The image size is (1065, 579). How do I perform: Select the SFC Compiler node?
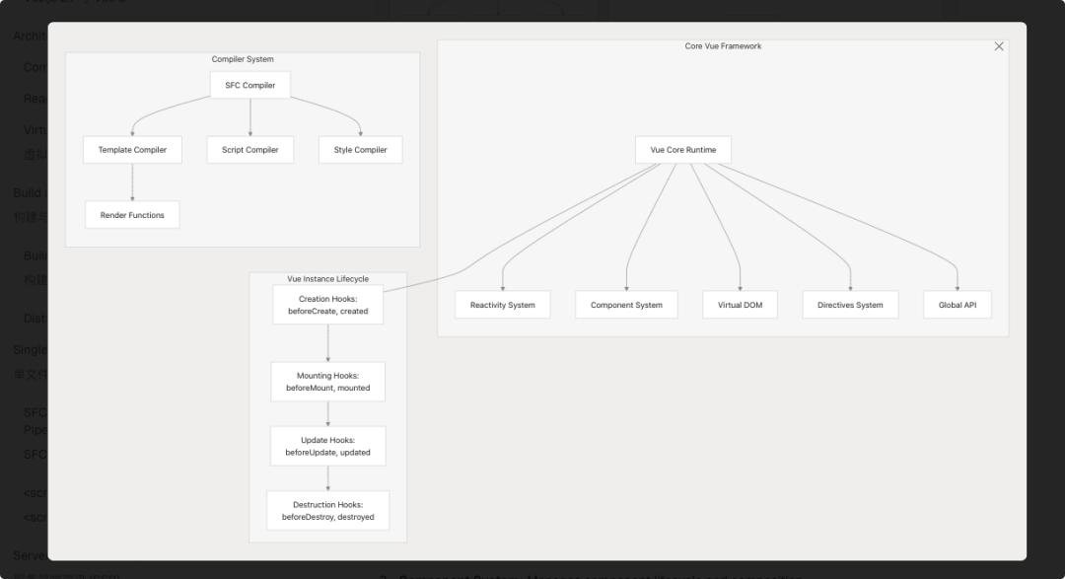pyautogui.click(x=249, y=85)
